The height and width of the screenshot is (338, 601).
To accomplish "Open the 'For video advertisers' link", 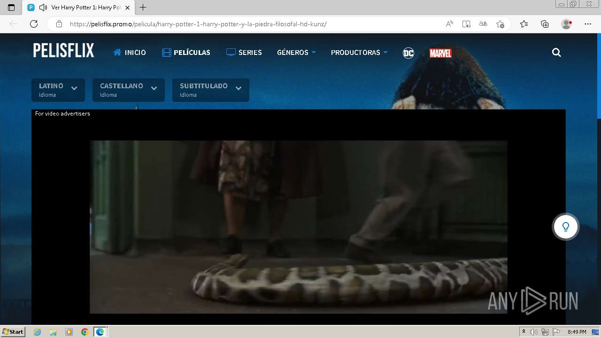I will [x=62, y=114].
